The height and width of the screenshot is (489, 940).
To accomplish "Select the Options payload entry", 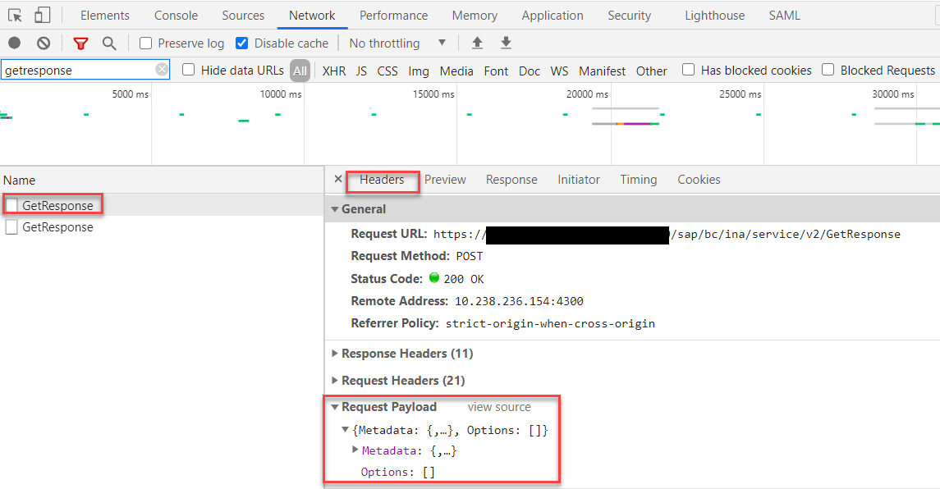I will click(398, 473).
